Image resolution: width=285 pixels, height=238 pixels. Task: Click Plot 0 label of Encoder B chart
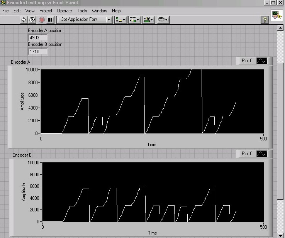pos(247,154)
